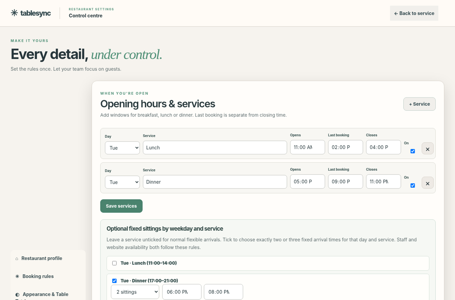Click the tablesync asterisk logo icon
This screenshot has width=455, height=300.
tap(14, 13)
